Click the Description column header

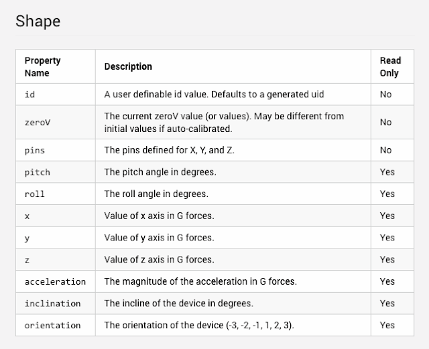(x=128, y=66)
